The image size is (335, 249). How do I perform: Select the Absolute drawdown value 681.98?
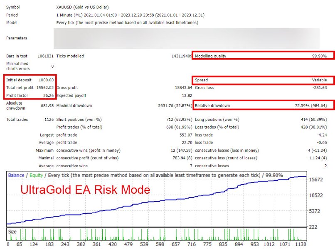(x=47, y=105)
